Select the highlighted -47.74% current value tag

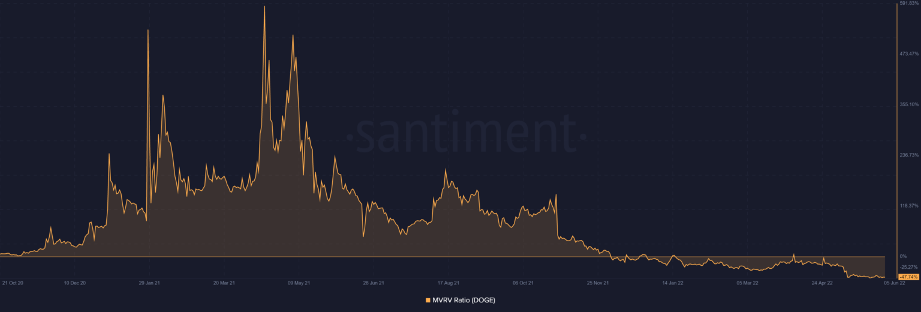coord(908,277)
